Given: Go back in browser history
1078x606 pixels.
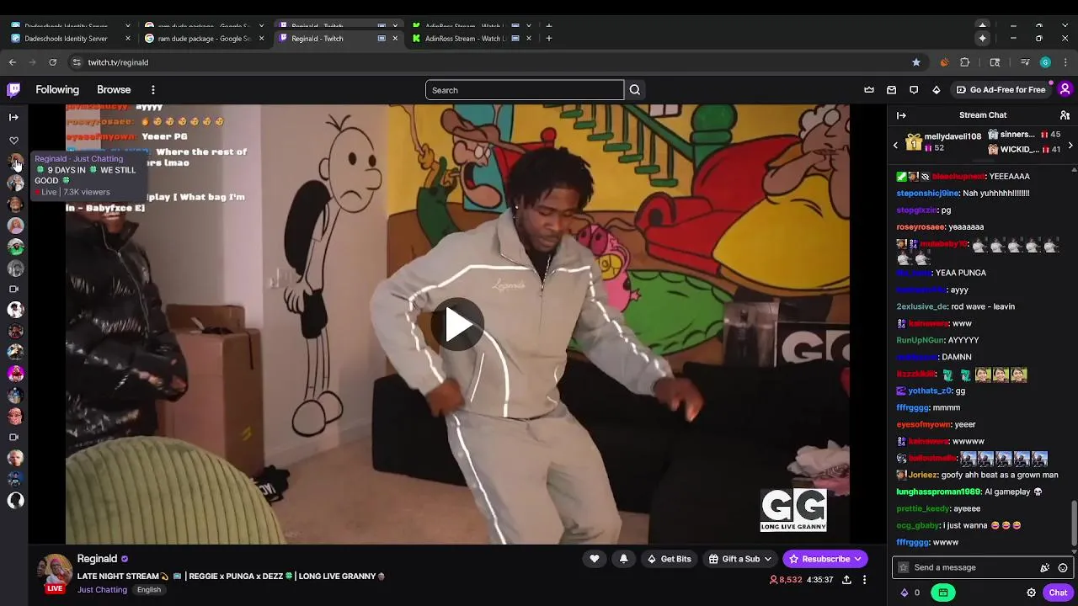Looking at the screenshot, I should 13,62.
